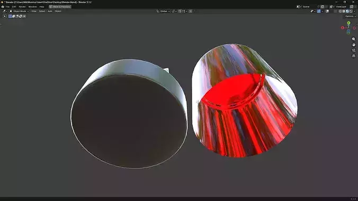Open the object visibility and selectability dropdown

(x=312, y=11)
